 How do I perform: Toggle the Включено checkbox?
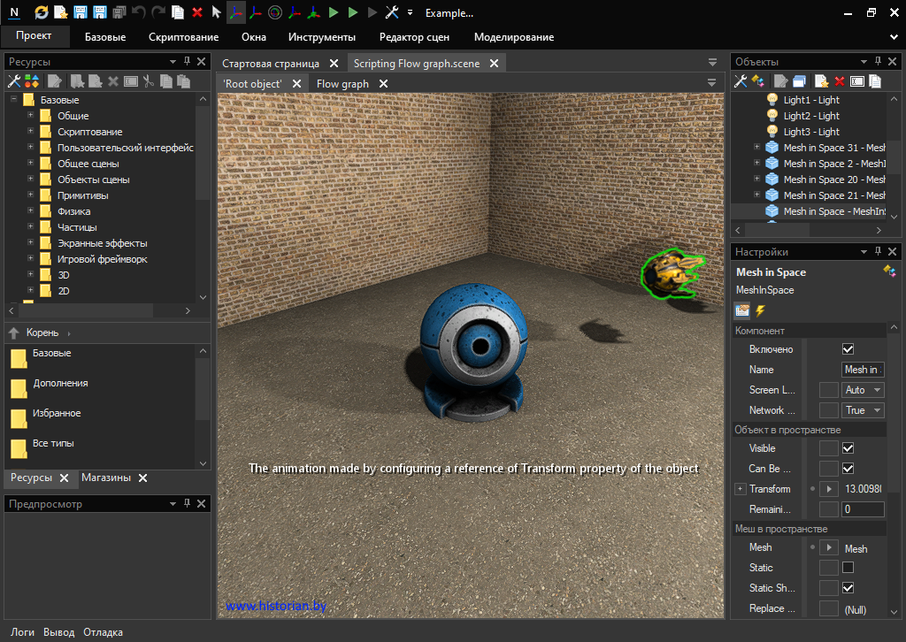(848, 349)
